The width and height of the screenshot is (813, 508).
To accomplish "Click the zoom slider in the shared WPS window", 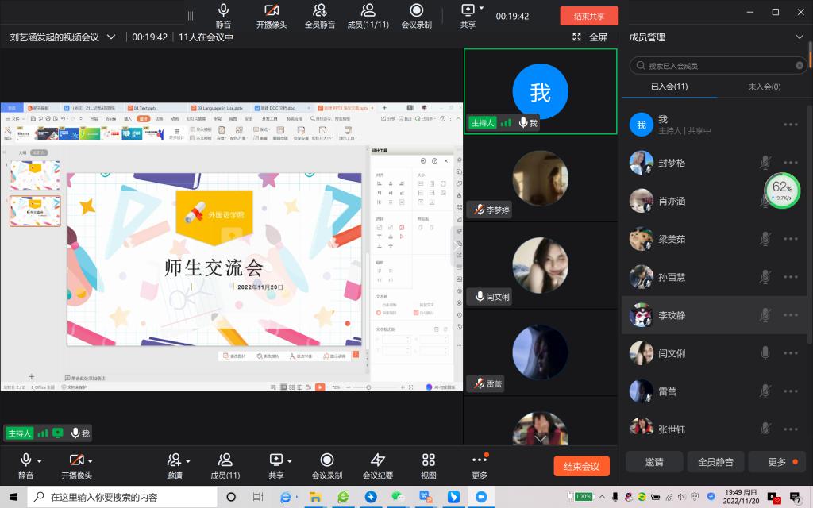I will [x=368, y=387].
